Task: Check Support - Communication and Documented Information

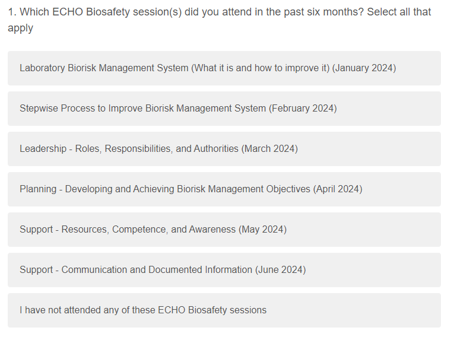Action: click(163, 270)
